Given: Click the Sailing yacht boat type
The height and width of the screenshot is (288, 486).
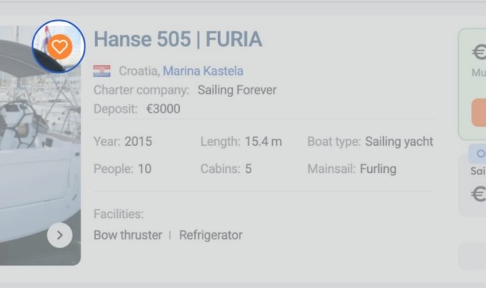Looking at the screenshot, I should [x=399, y=142].
